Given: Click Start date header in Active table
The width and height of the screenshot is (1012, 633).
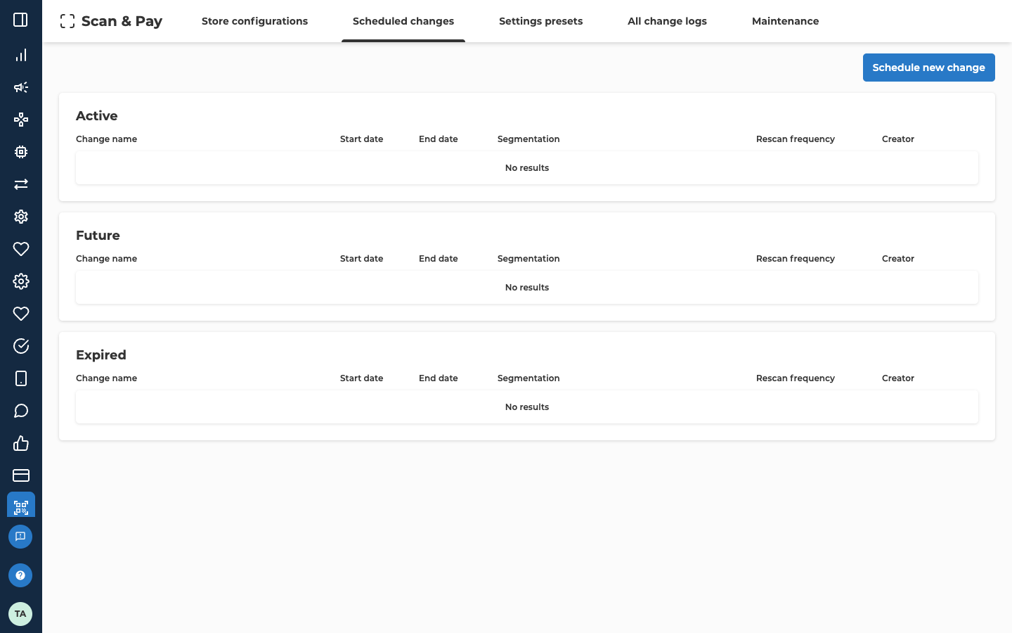Looking at the screenshot, I should click(x=362, y=139).
